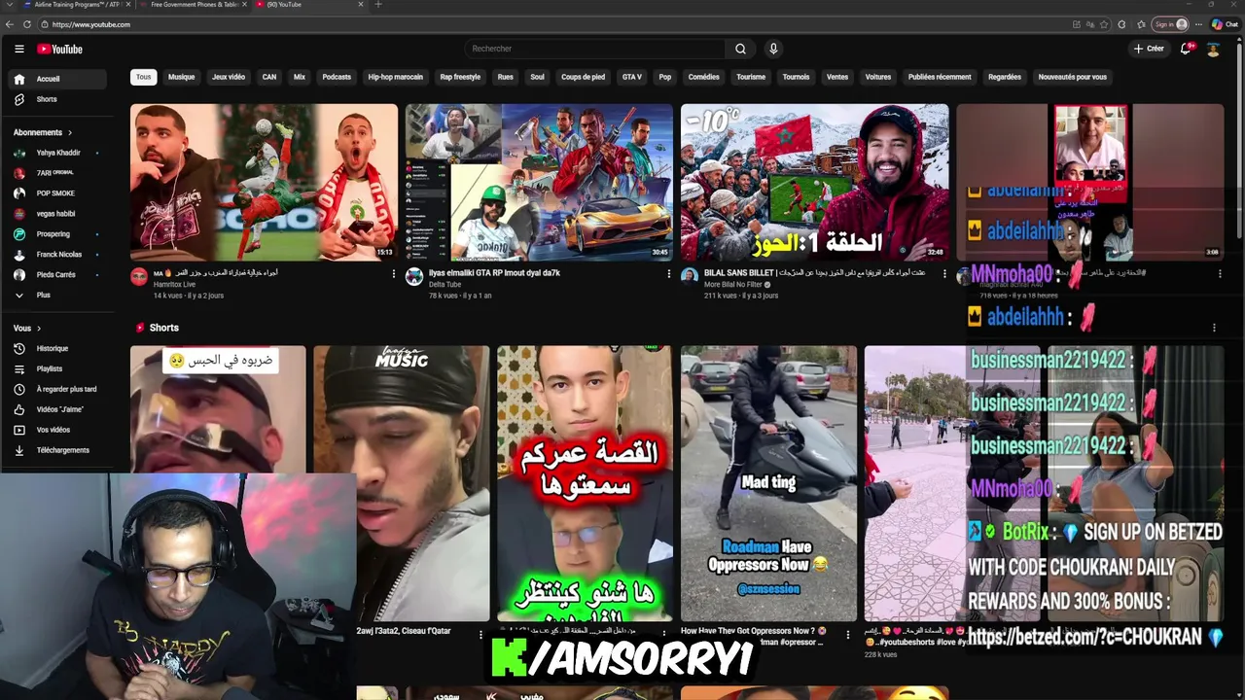
Task: Open the YouTube hamburger guide menu
Action: click(x=18, y=49)
